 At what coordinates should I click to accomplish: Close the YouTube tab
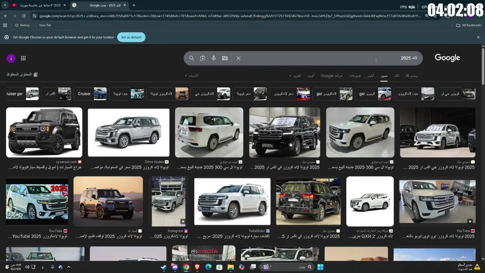[x=65, y=5]
